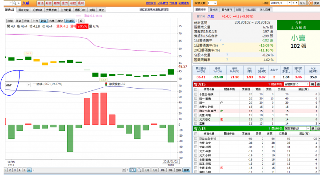
Task: Open the 日期 date picker dropdown arrow
Action: point(289,3)
